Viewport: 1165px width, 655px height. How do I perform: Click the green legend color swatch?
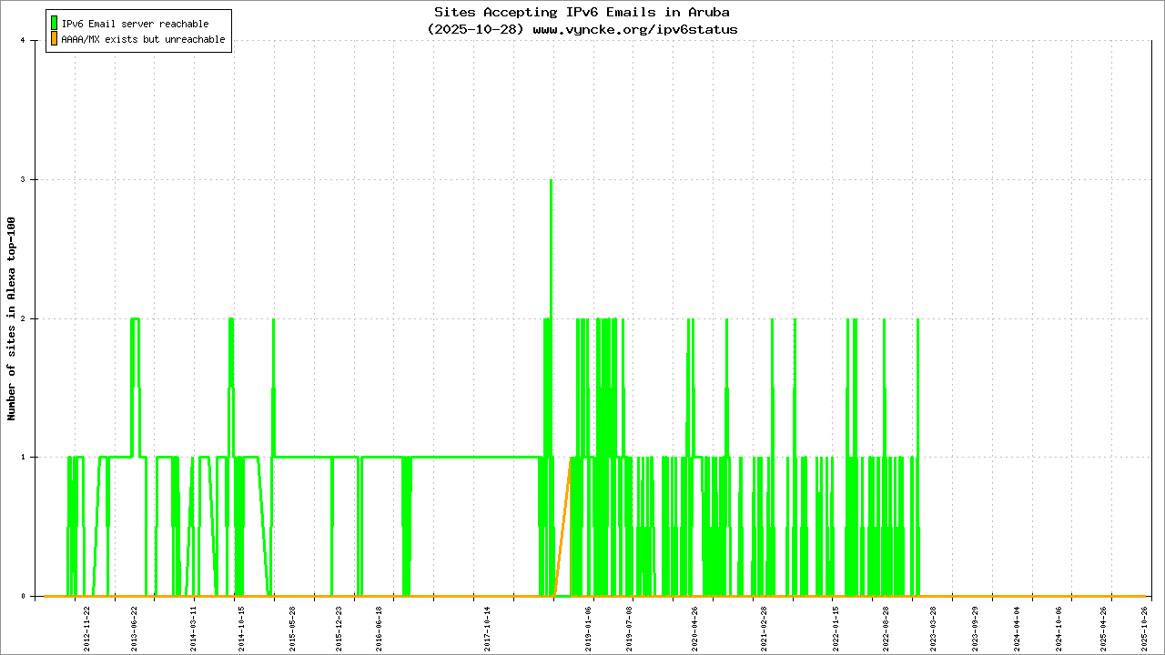(x=55, y=24)
